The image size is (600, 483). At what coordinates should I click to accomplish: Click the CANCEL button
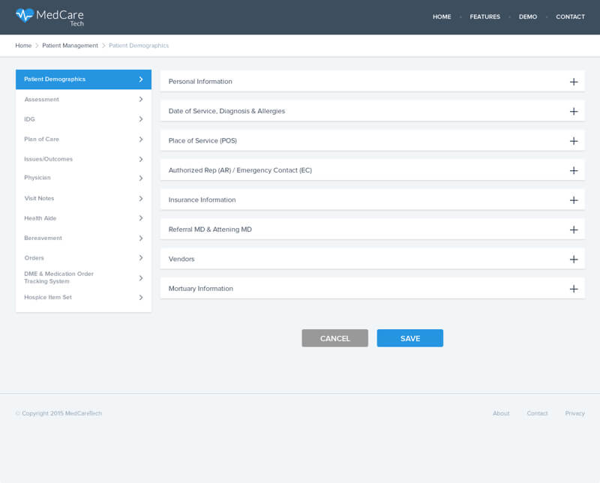334,338
